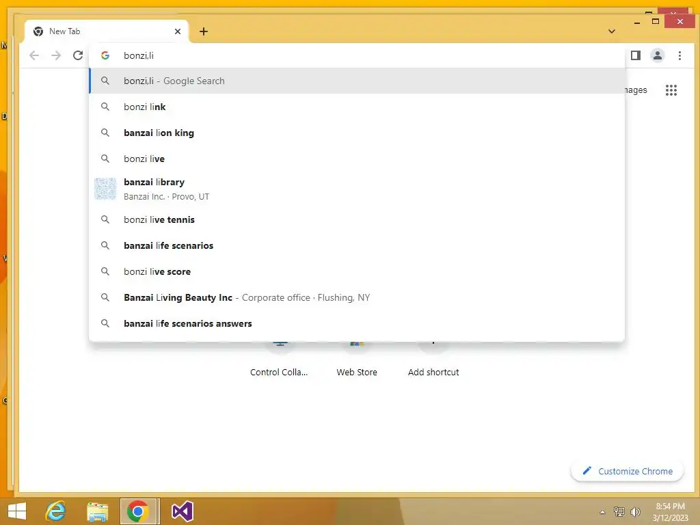The height and width of the screenshot is (525, 700).
Task: Open the Windows Start button
Action: (x=16, y=511)
